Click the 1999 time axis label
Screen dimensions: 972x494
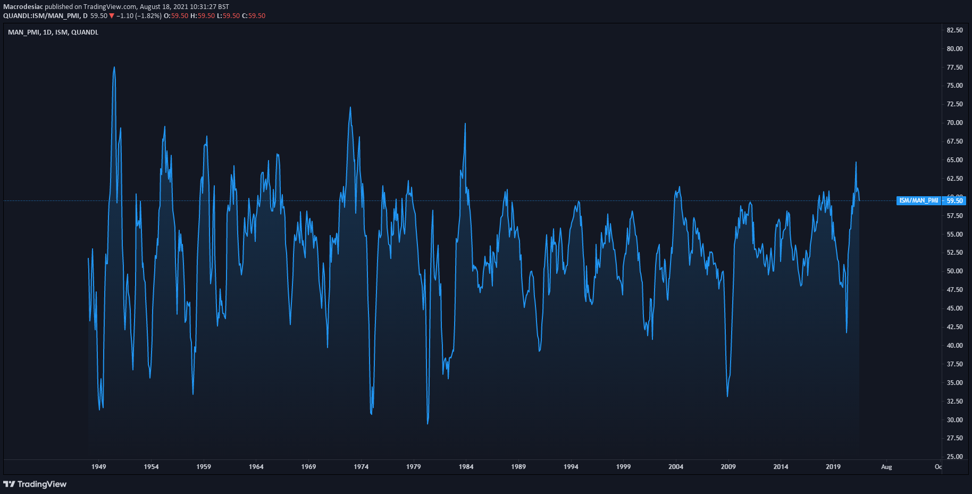(623, 467)
